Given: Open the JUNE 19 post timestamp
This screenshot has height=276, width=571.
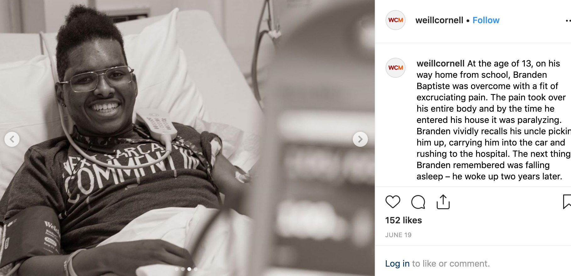Looking at the screenshot, I should pyautogui.click(x=398, y=235).
